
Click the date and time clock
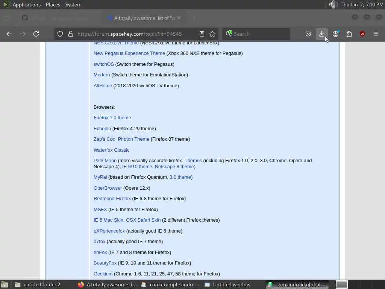point(362,5)
